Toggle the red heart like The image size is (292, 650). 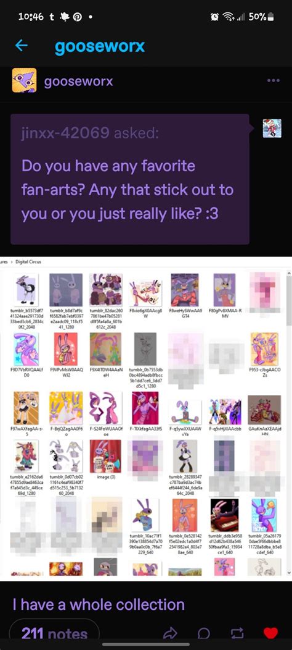tap(271, 633)
